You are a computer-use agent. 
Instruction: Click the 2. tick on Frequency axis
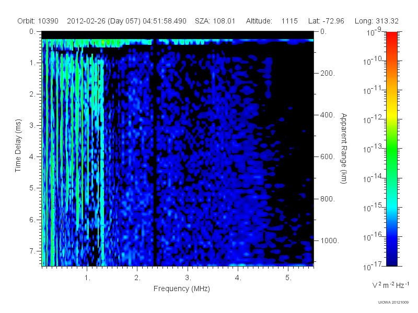point(137,278)
